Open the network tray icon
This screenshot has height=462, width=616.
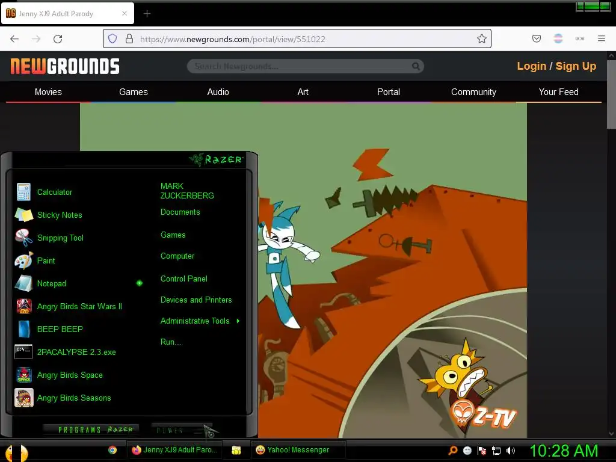tap(496, 451)
